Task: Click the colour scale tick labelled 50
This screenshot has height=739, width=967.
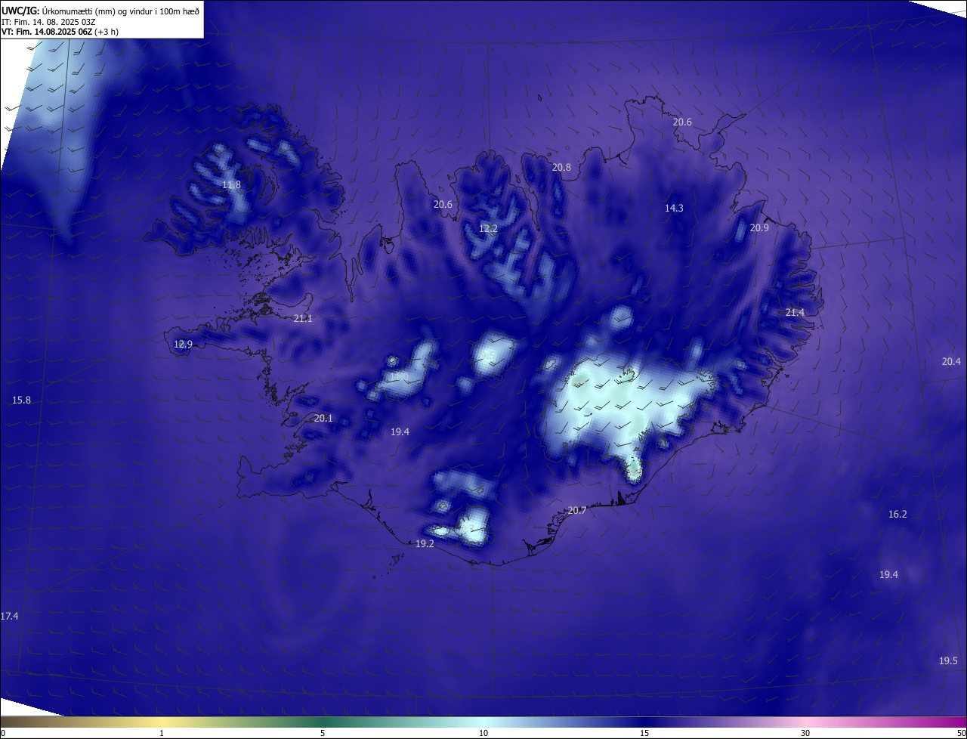Action: [961, 733]
